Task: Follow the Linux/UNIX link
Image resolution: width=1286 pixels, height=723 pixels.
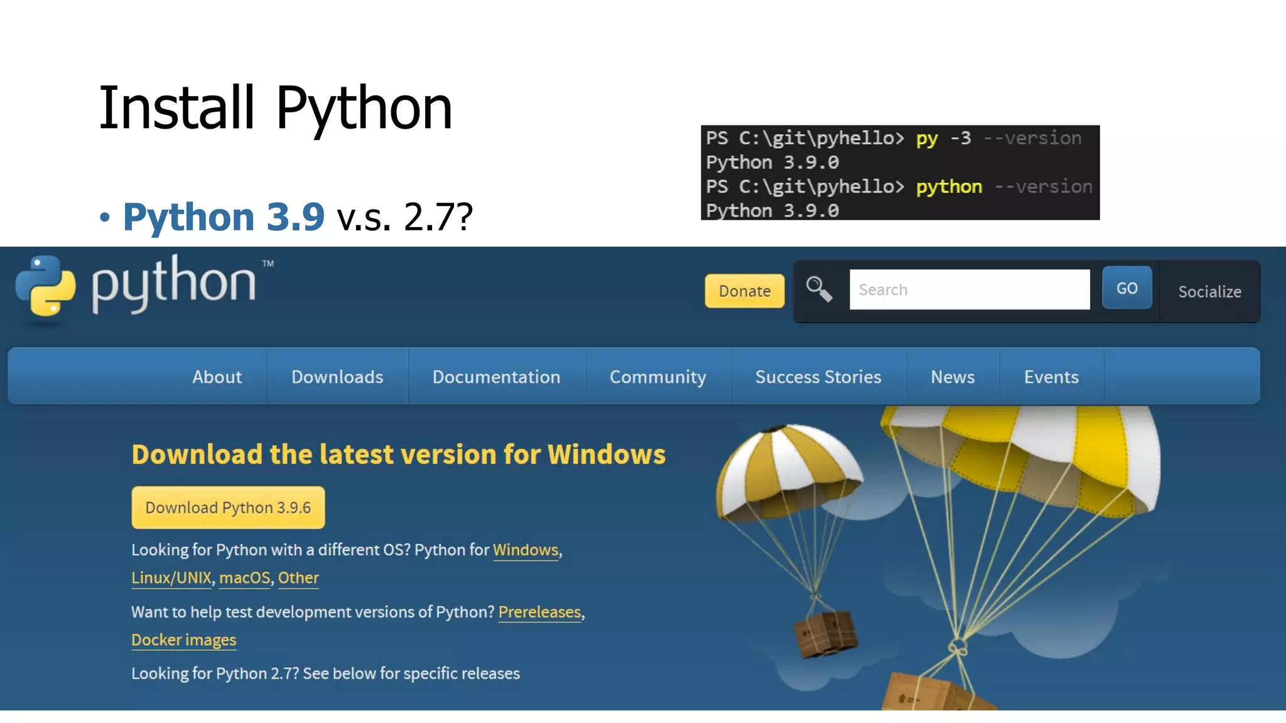Action: (171, 577)
